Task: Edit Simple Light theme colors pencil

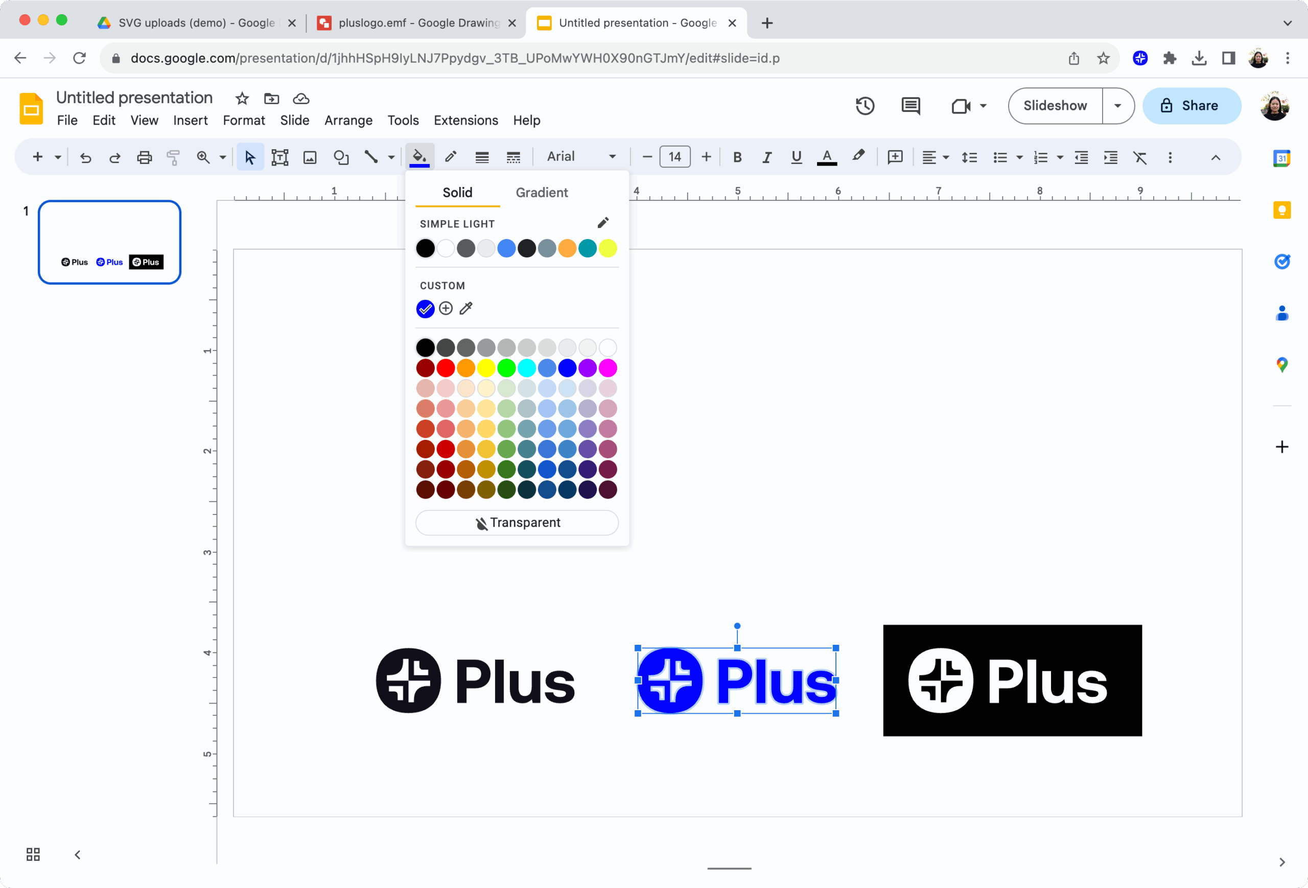Action: [x=603, y=223]
